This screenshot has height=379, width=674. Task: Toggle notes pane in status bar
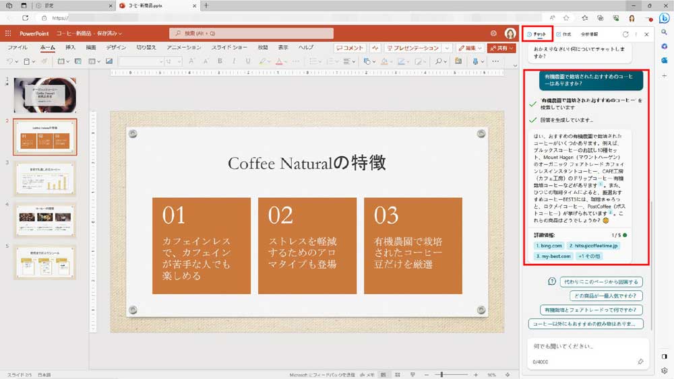coord(367,375)
